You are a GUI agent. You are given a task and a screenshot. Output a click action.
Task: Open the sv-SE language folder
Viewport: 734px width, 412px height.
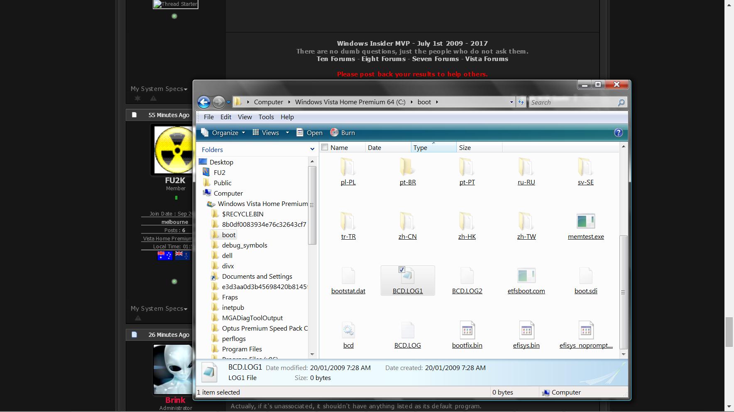click(586, 167)
